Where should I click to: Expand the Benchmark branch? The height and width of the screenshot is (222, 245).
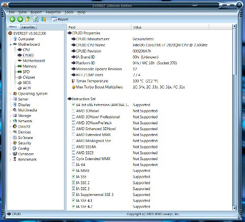[x=10, y=160]
